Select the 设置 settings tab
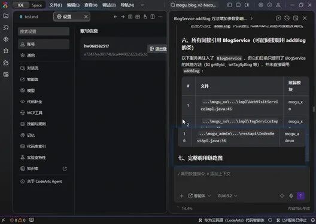316x224 pixels. pos(67,17)
